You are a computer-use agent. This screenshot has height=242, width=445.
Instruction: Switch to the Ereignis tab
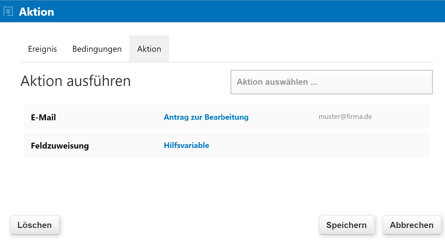pyautogui.click(x=43, y=49)
